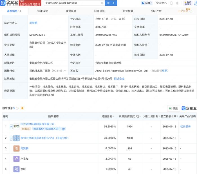Viewport: 197px width, 174px height.
Task: Open legal representative 周赞鹏 link
Action: (x=33, y=23)
